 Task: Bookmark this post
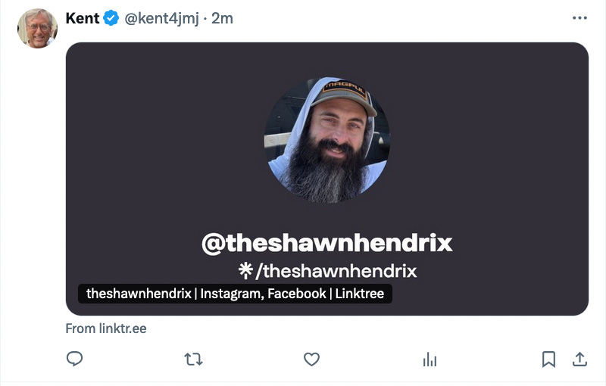548,360
